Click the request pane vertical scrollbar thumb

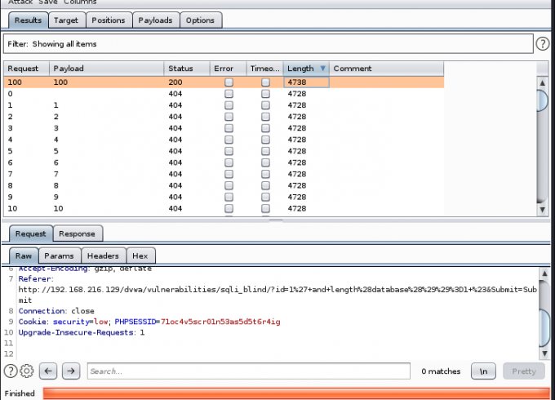click(544, 328)
